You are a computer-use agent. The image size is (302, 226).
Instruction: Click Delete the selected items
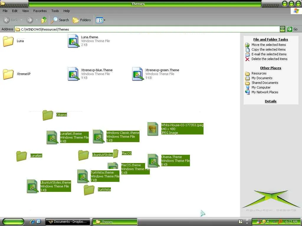pyautogui.click(x=269, y=59)
